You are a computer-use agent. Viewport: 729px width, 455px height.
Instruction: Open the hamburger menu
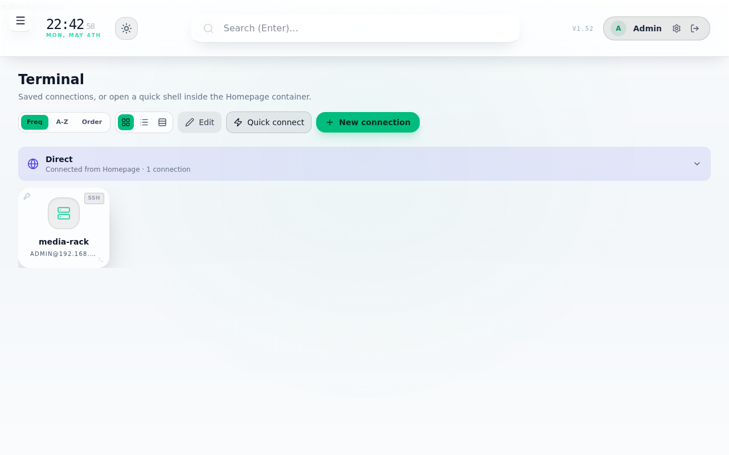point(21,21)
